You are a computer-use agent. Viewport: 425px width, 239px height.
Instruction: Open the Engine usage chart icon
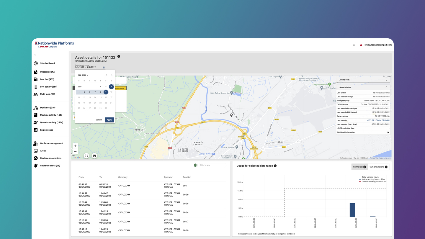pyautogui.click(x=36, y=130)
